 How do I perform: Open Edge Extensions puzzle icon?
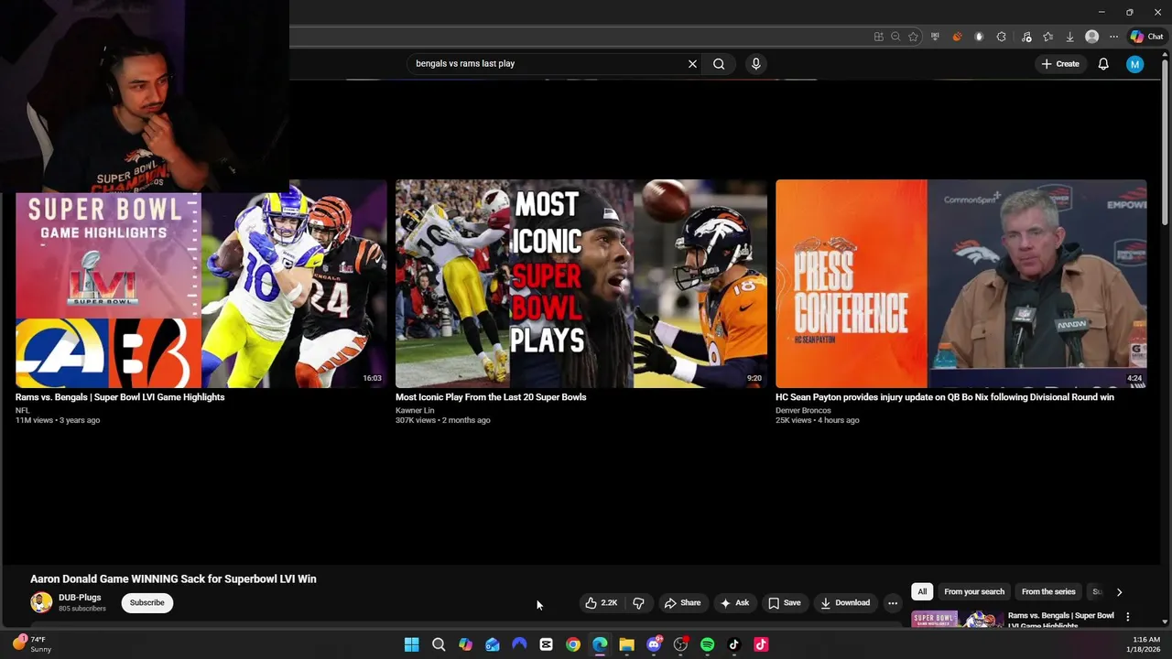pos(1001,37)
